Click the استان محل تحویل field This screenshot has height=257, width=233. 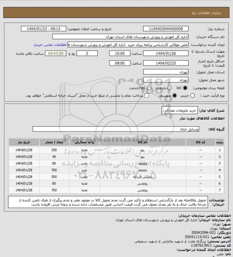[166, 72]
